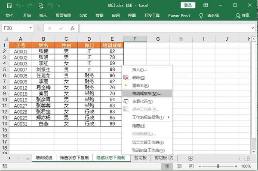This screenshot has width=258, height=171.
Task: Open the 视图 ribbon tab
Action: click(x=132, y=15)
